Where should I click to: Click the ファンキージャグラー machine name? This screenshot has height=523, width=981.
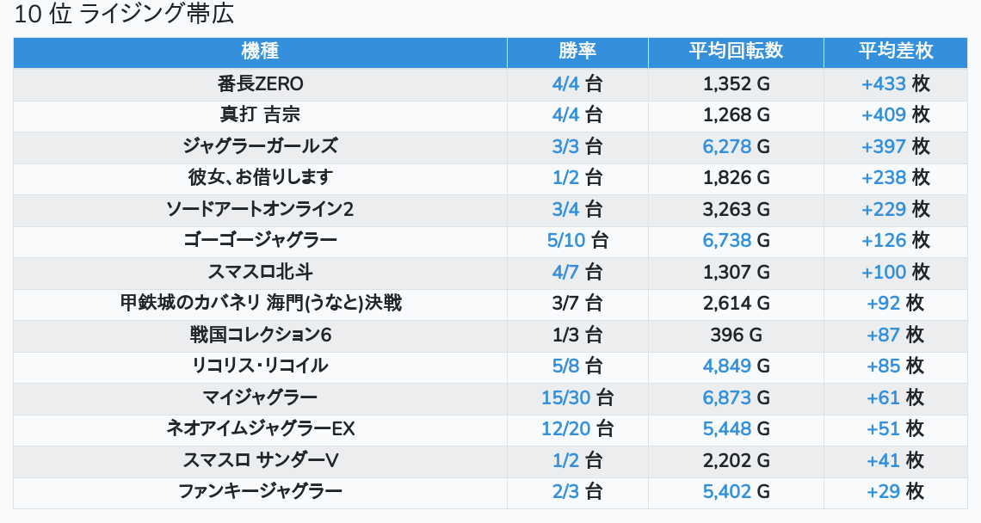(x=260, y=492)
